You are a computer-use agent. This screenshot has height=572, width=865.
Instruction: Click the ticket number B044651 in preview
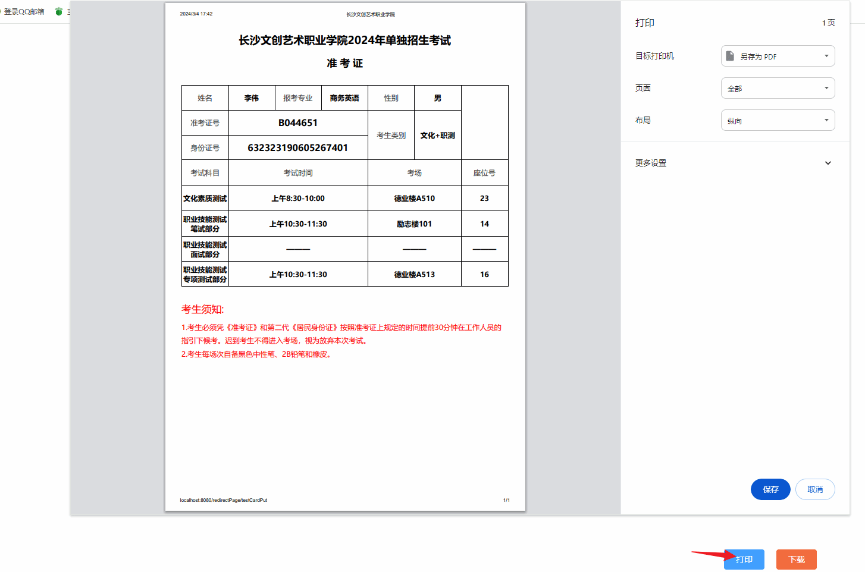[x=298, y=123]
